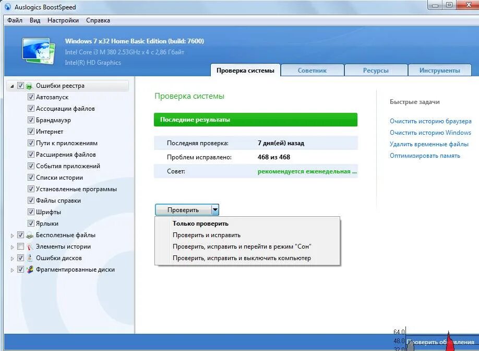Click the 7 дня(ей) назад value
The image size is (479, 351).
pos(281,143)
